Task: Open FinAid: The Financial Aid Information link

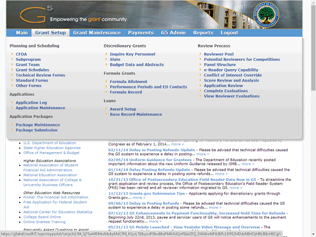Action: point(56,197)
